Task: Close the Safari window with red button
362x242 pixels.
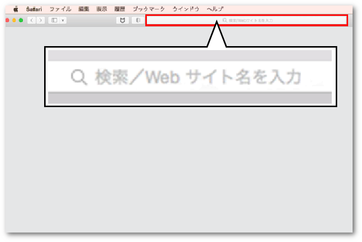Action: [x=7, y=20]
